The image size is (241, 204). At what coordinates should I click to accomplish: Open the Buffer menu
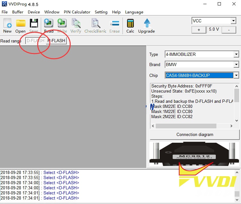pos(18,12)
